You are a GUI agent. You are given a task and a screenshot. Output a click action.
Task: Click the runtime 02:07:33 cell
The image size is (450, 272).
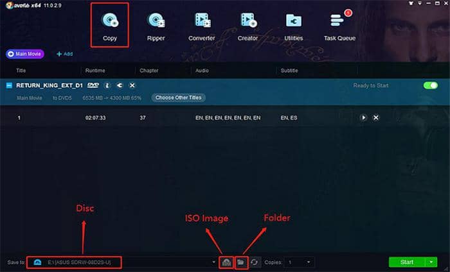[x=95, y=117]
